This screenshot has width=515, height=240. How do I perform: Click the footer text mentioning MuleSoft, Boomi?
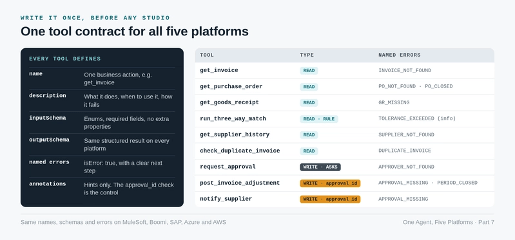pos(123,222)
